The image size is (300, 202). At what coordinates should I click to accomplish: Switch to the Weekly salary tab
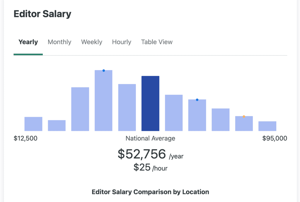[91, 42]
